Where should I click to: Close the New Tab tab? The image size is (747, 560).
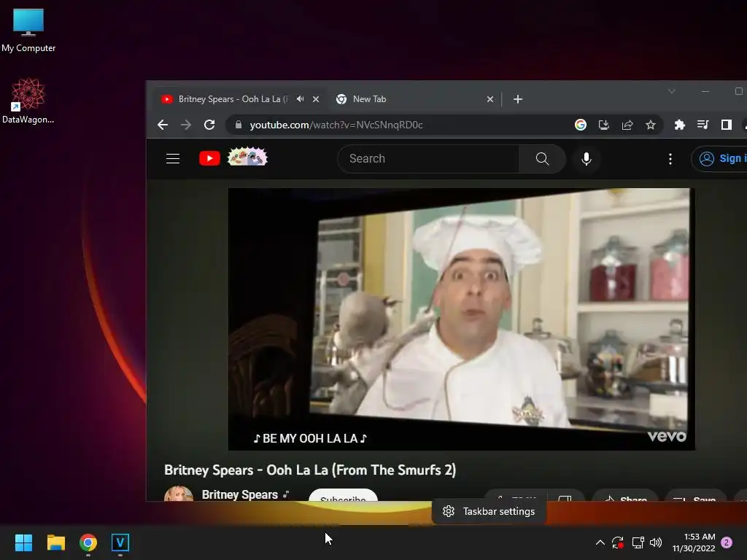click(x=490, y=99)
